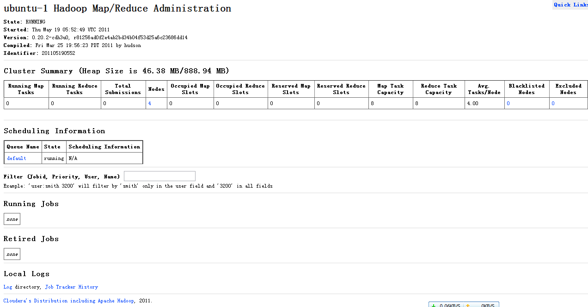This screenshot has height=307, width=588.
Task: Click the Scheduling Information table header
Action: click(x=104, y=147)
